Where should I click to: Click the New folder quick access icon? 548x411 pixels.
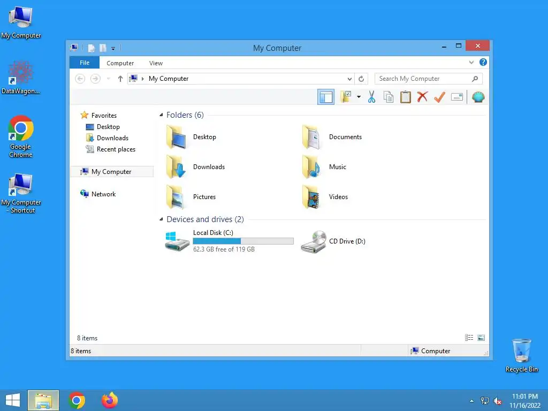103,48
